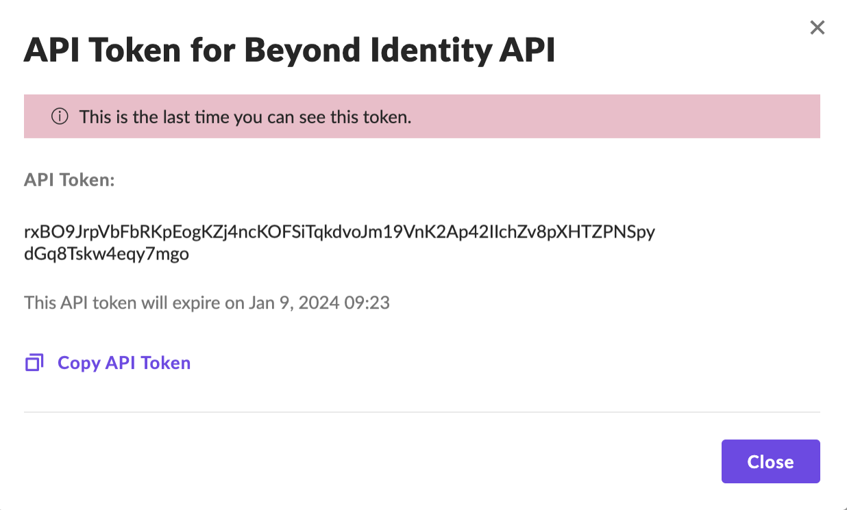847x510 pixels.
Task: Click the token's second line ending in 7mgo
Action: (x=106, y=255)
